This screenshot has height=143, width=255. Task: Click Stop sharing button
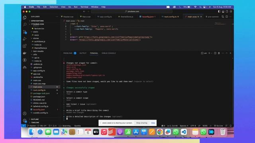pos(142,123)
